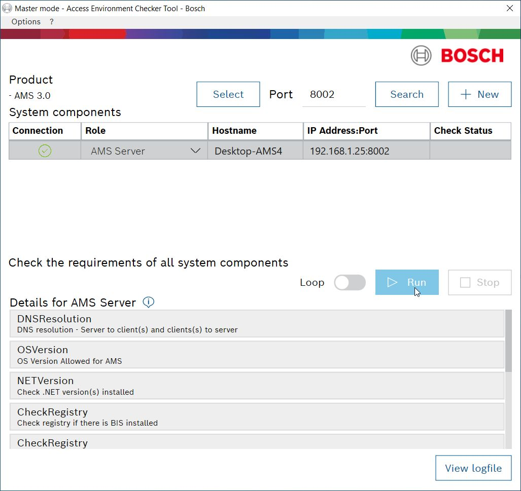Toggle the Loop switch on
This screenshot has height=491, width=521.
pos(350,283)
